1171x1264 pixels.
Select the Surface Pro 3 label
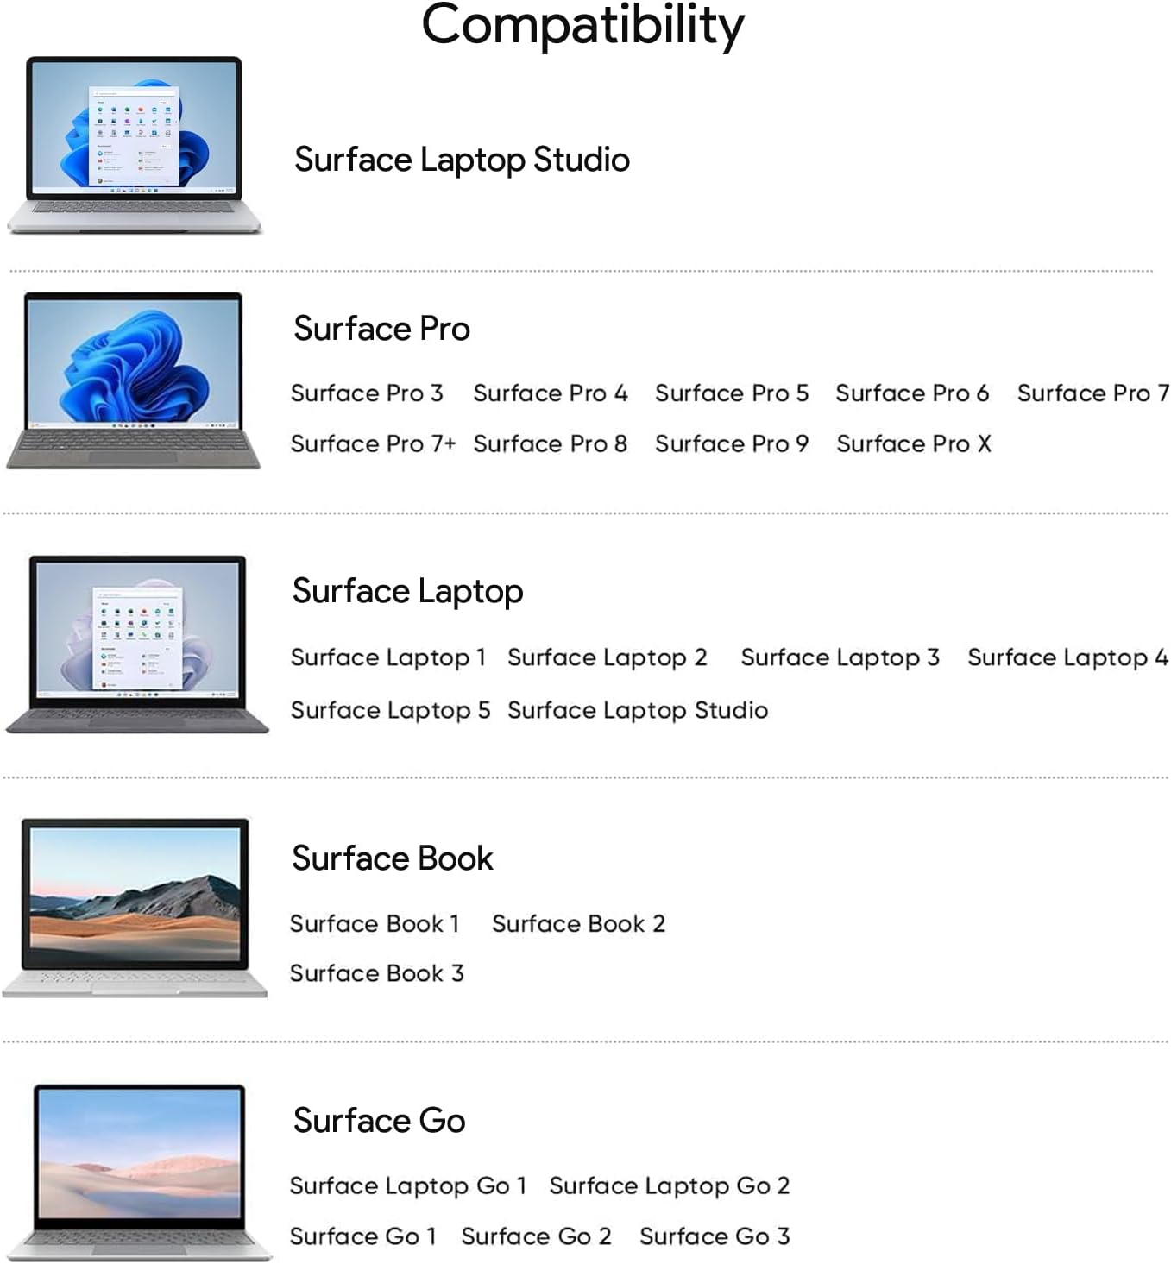367,393
